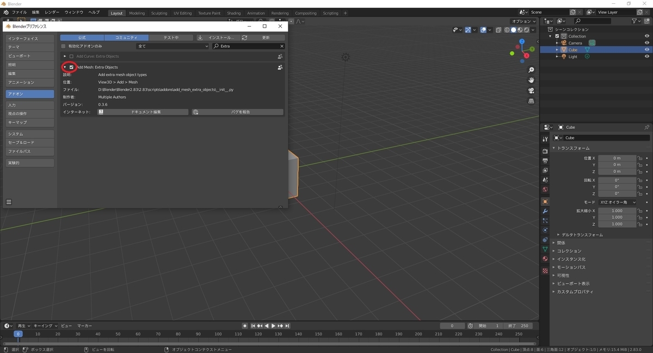Open the Particles properties tab
Screen dimensions: 653x353
545,220
